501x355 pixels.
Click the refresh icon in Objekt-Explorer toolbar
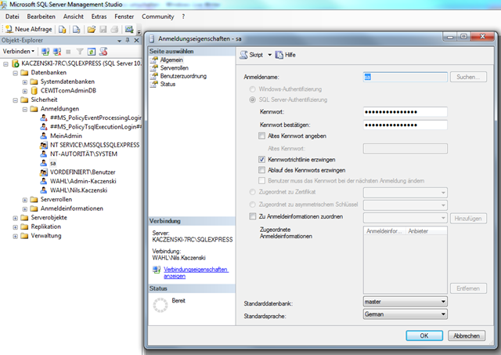pyautogui.click(x=92, y=52)
